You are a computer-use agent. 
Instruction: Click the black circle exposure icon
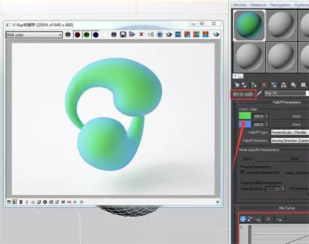(45, 202)
